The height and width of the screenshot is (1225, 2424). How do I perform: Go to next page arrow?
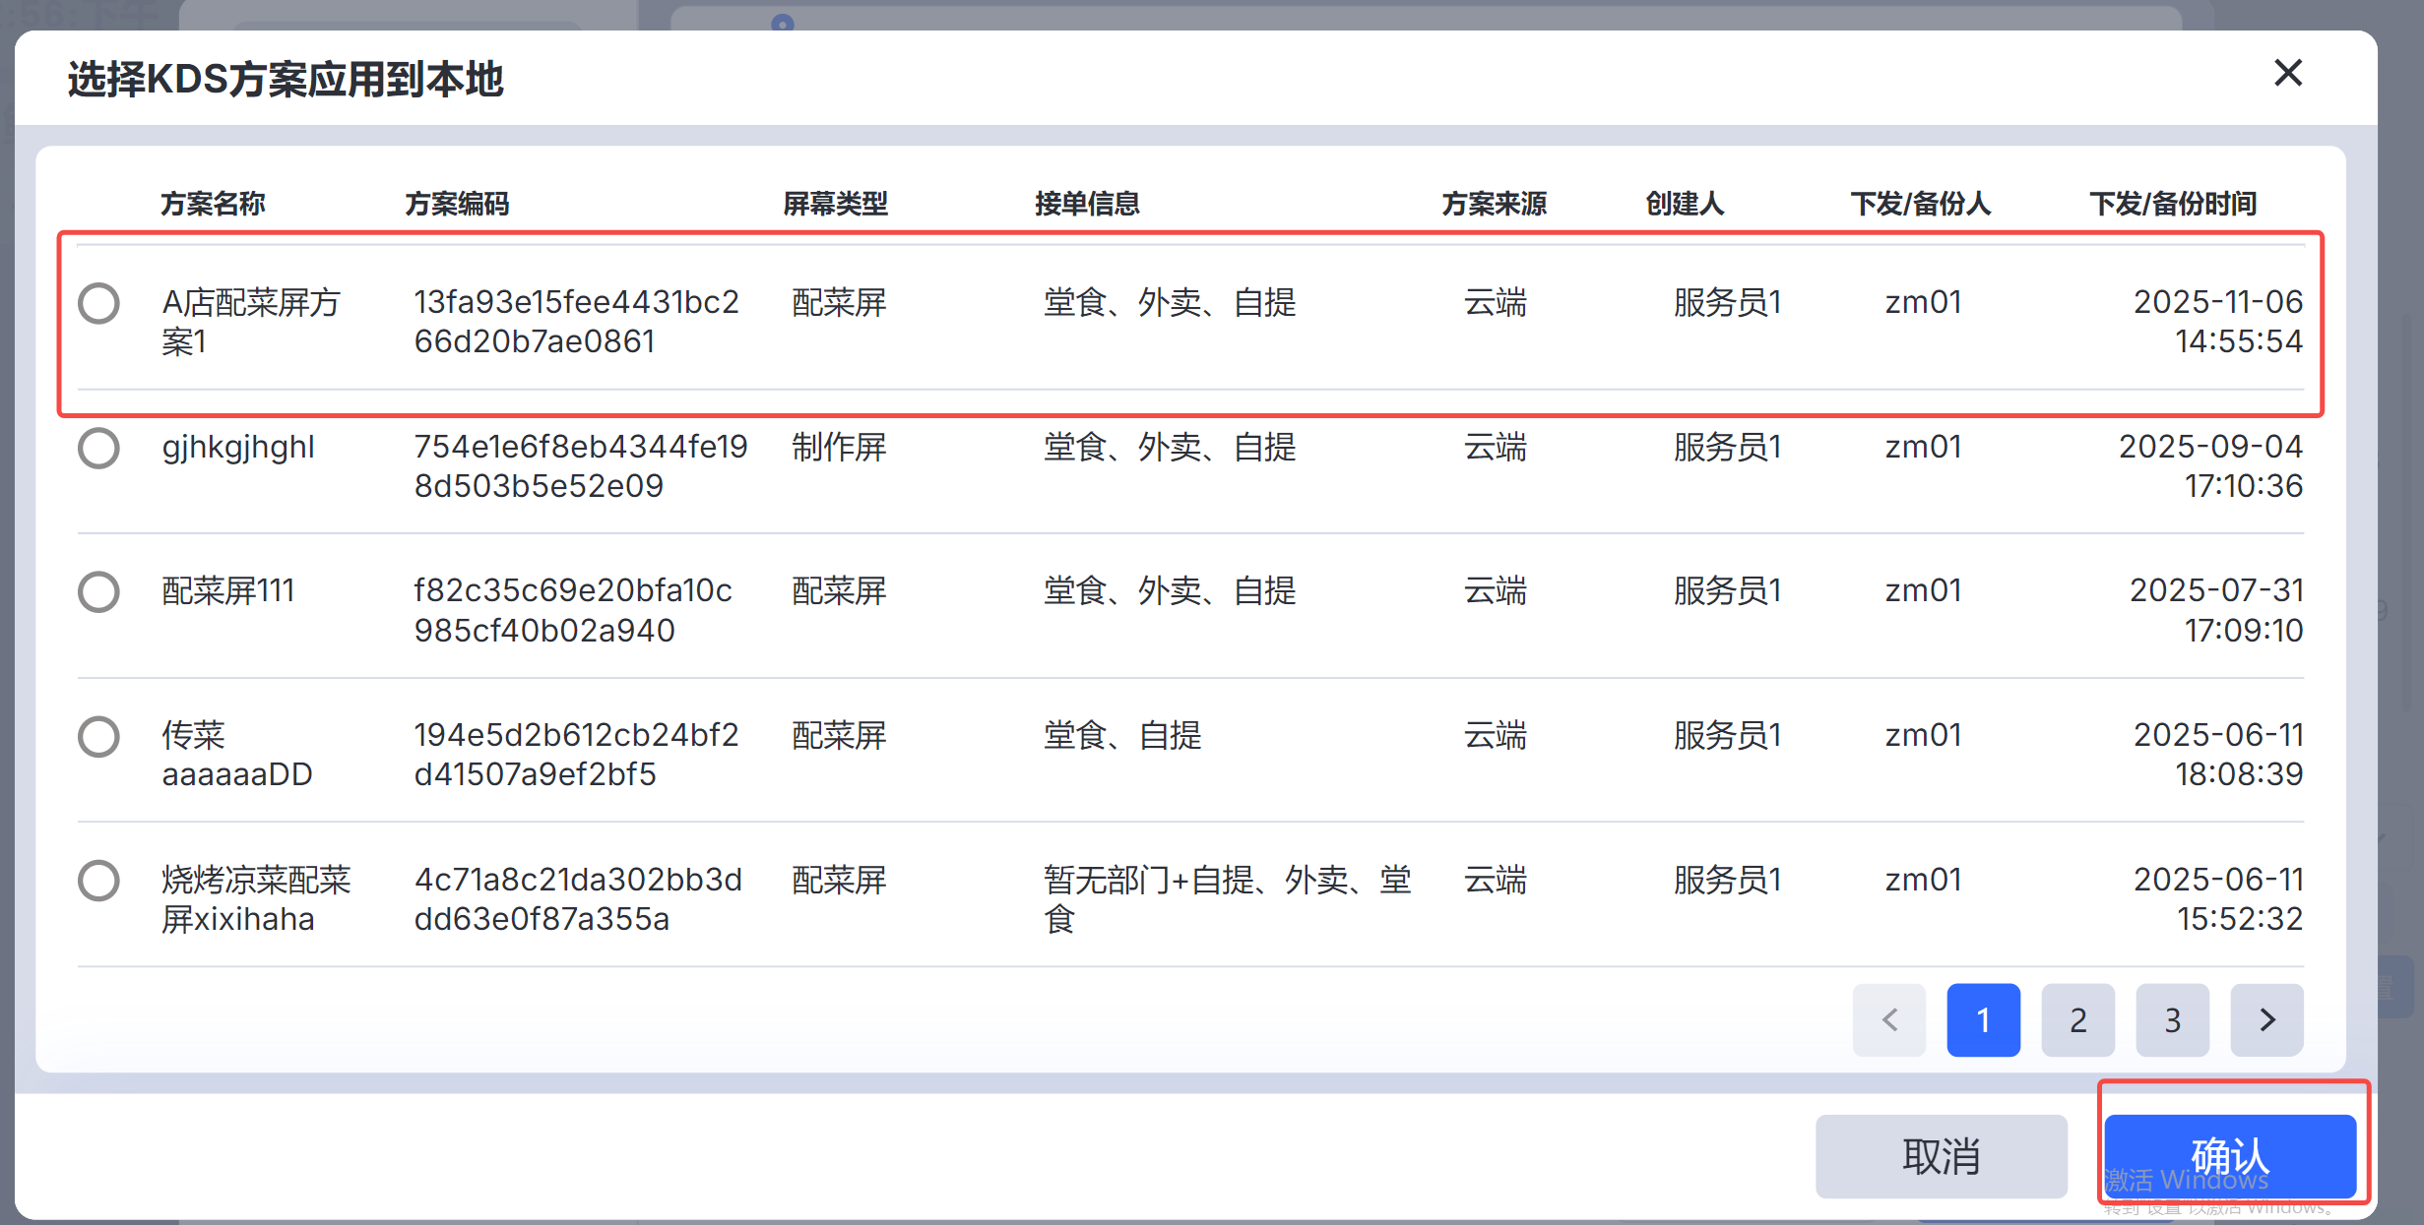click(x=2266, y=1020)
